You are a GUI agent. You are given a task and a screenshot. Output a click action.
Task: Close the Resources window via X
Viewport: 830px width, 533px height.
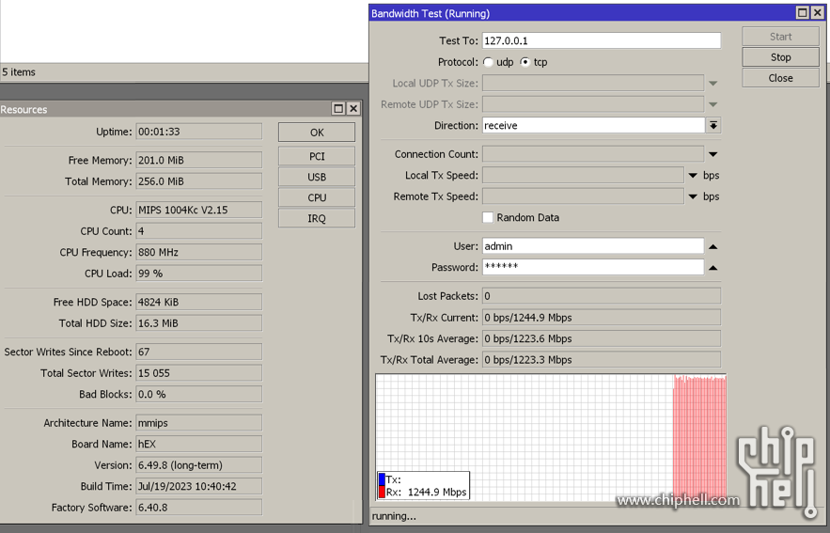[x=353, y=108]
